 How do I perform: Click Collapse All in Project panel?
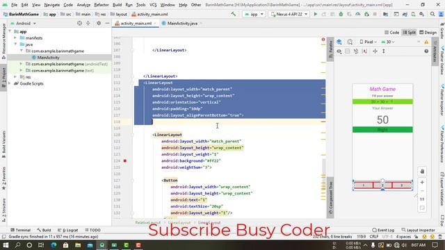point(88,23)
